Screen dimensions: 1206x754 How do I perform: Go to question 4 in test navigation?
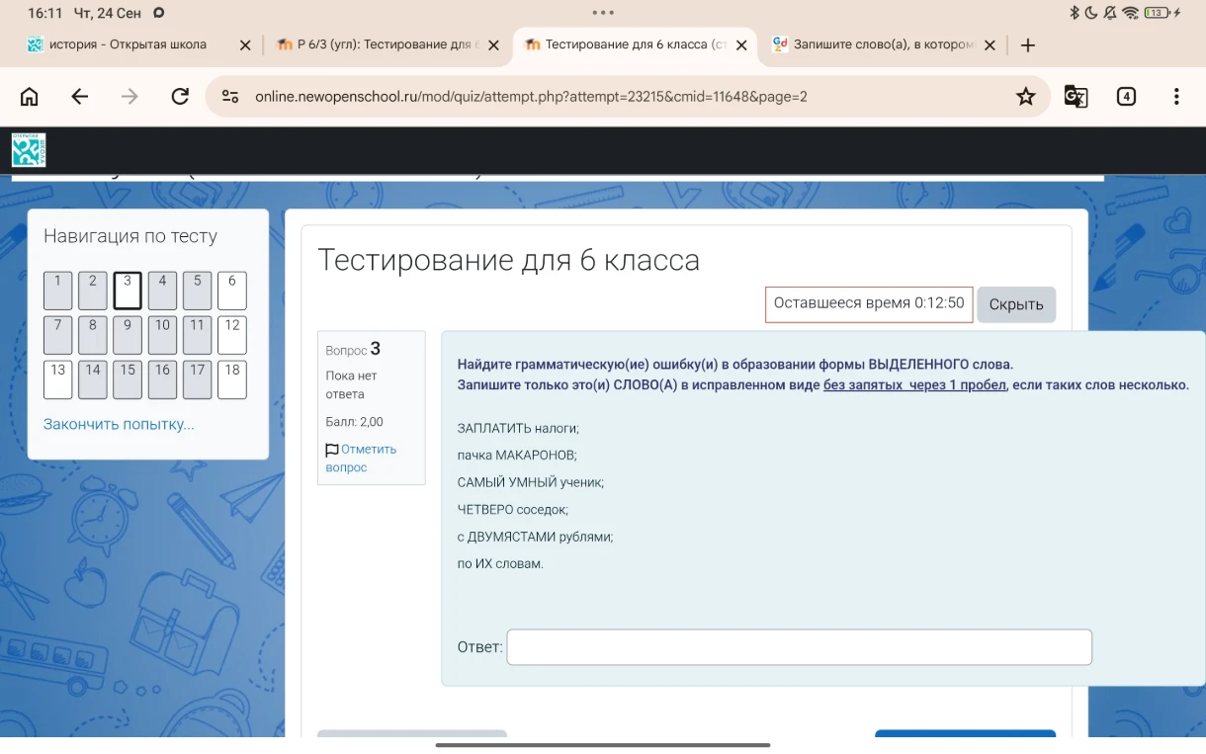(x=162, y=291)
